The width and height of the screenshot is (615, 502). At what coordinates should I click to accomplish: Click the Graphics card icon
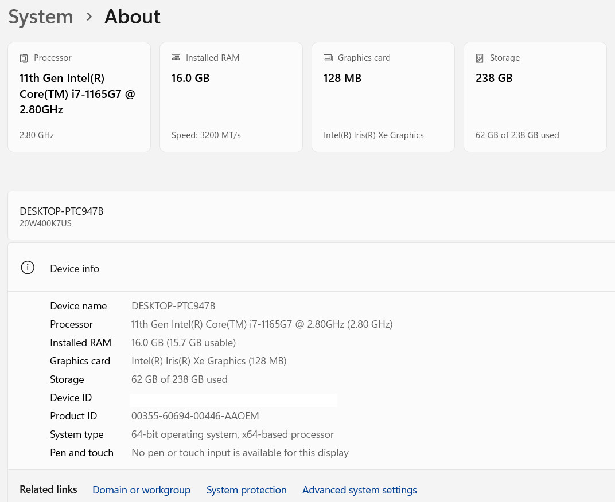click(328, 58)
